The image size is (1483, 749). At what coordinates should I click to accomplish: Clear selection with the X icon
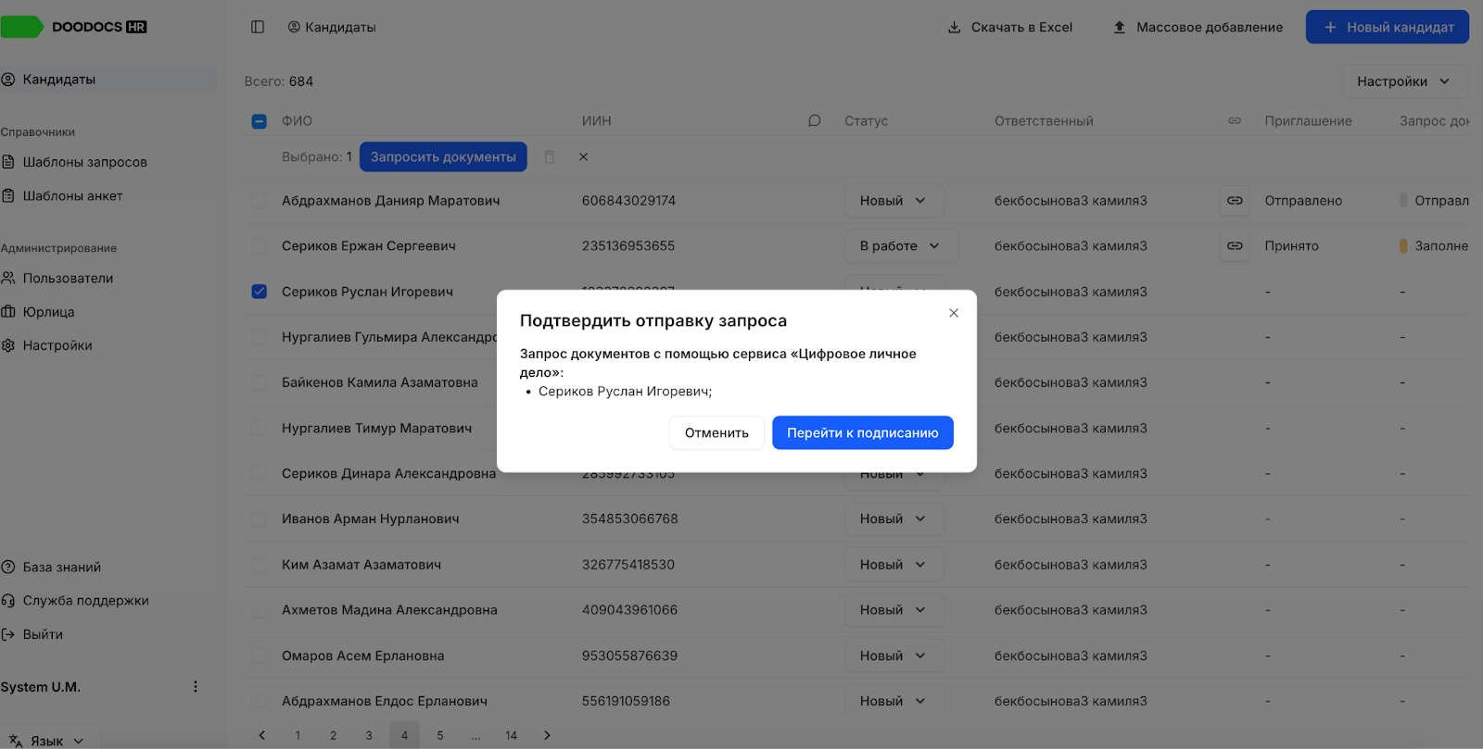click(x=583, y=156)
